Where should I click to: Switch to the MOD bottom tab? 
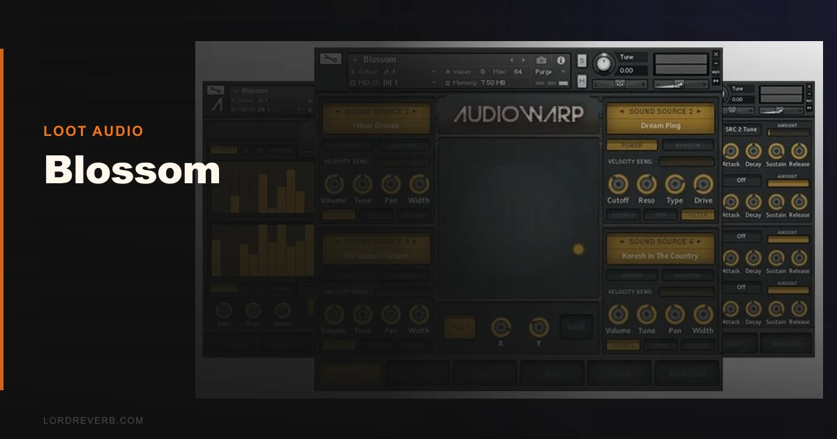tap(485, 373)
